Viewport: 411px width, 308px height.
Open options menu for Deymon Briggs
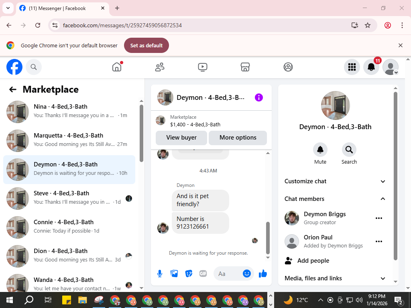coord(379,218)
